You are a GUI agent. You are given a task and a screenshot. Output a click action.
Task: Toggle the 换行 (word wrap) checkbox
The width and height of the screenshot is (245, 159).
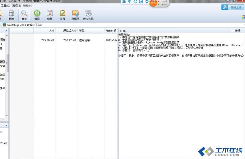tap(232, 31)
